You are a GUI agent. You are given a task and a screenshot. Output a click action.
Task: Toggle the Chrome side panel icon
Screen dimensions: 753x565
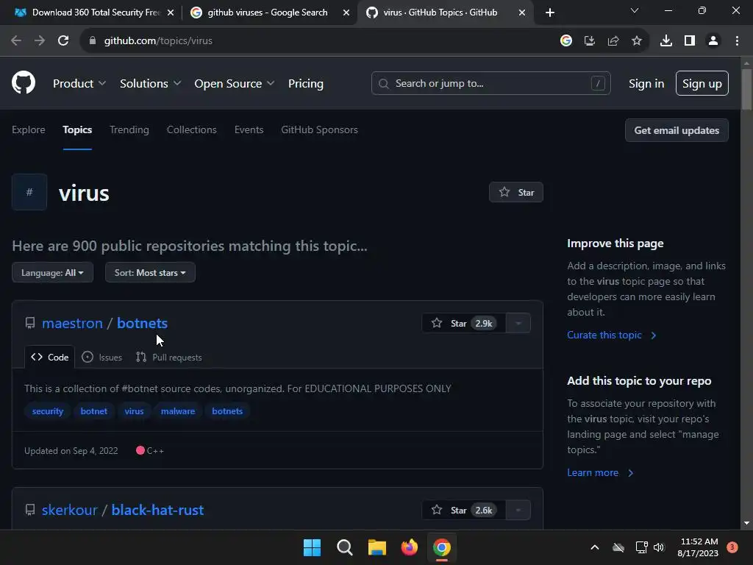click(x=690, y=41)
